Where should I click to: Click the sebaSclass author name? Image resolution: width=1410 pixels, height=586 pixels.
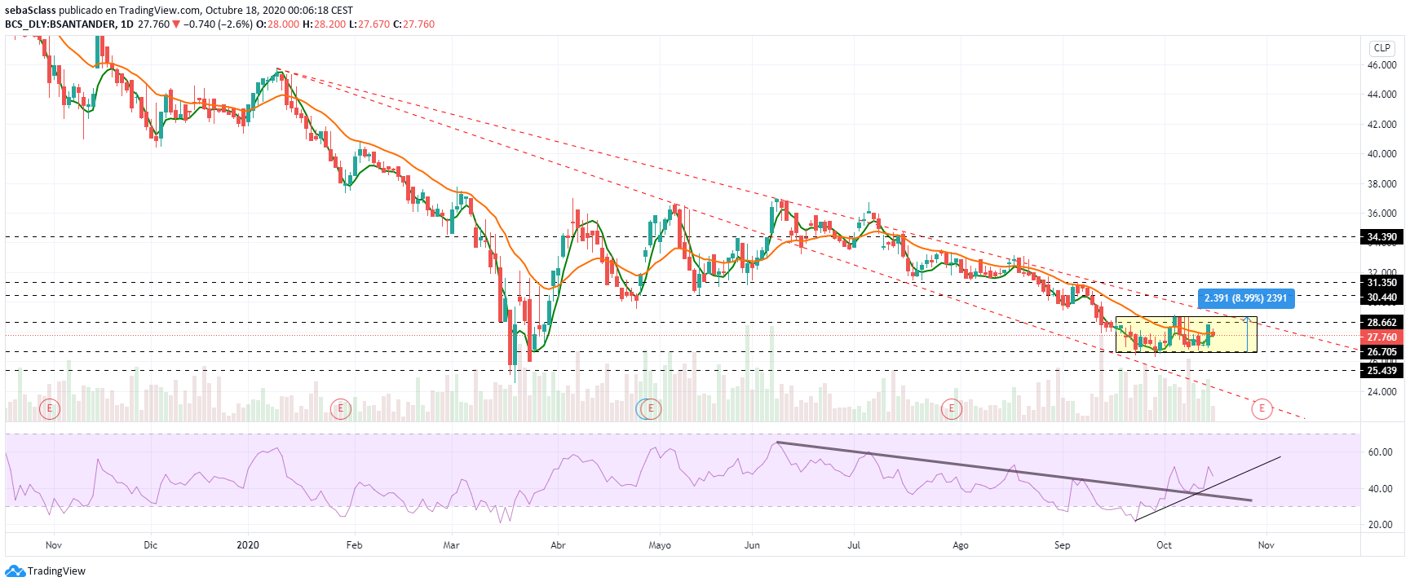(30, 11)
